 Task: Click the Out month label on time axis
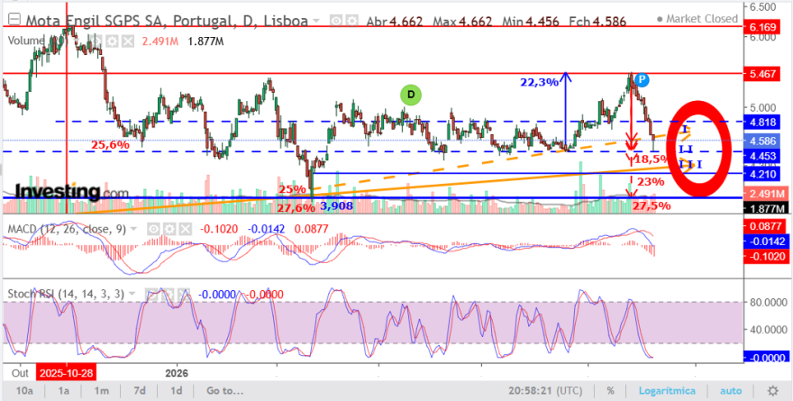[x=20, y=374]
